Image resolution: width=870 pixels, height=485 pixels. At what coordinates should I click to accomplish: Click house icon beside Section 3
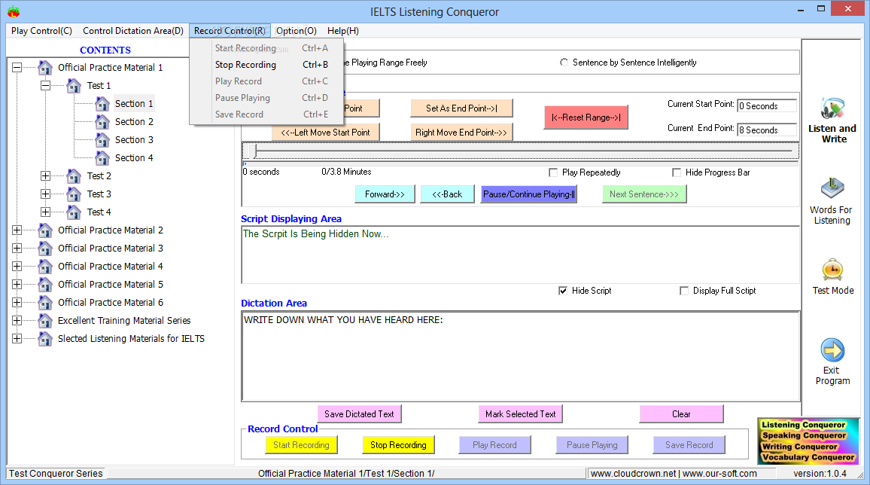[102, 140]
